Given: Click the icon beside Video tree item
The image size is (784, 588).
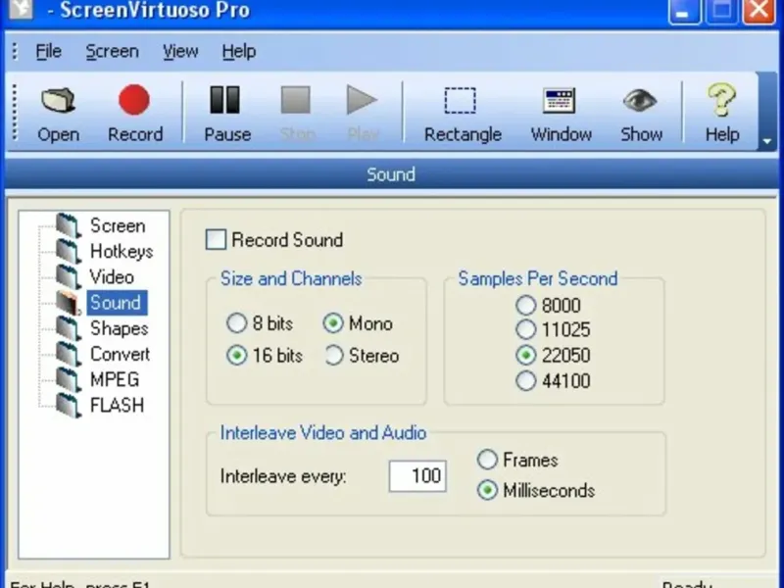Looking at the screenshot, I should click(x=69, y=276).
